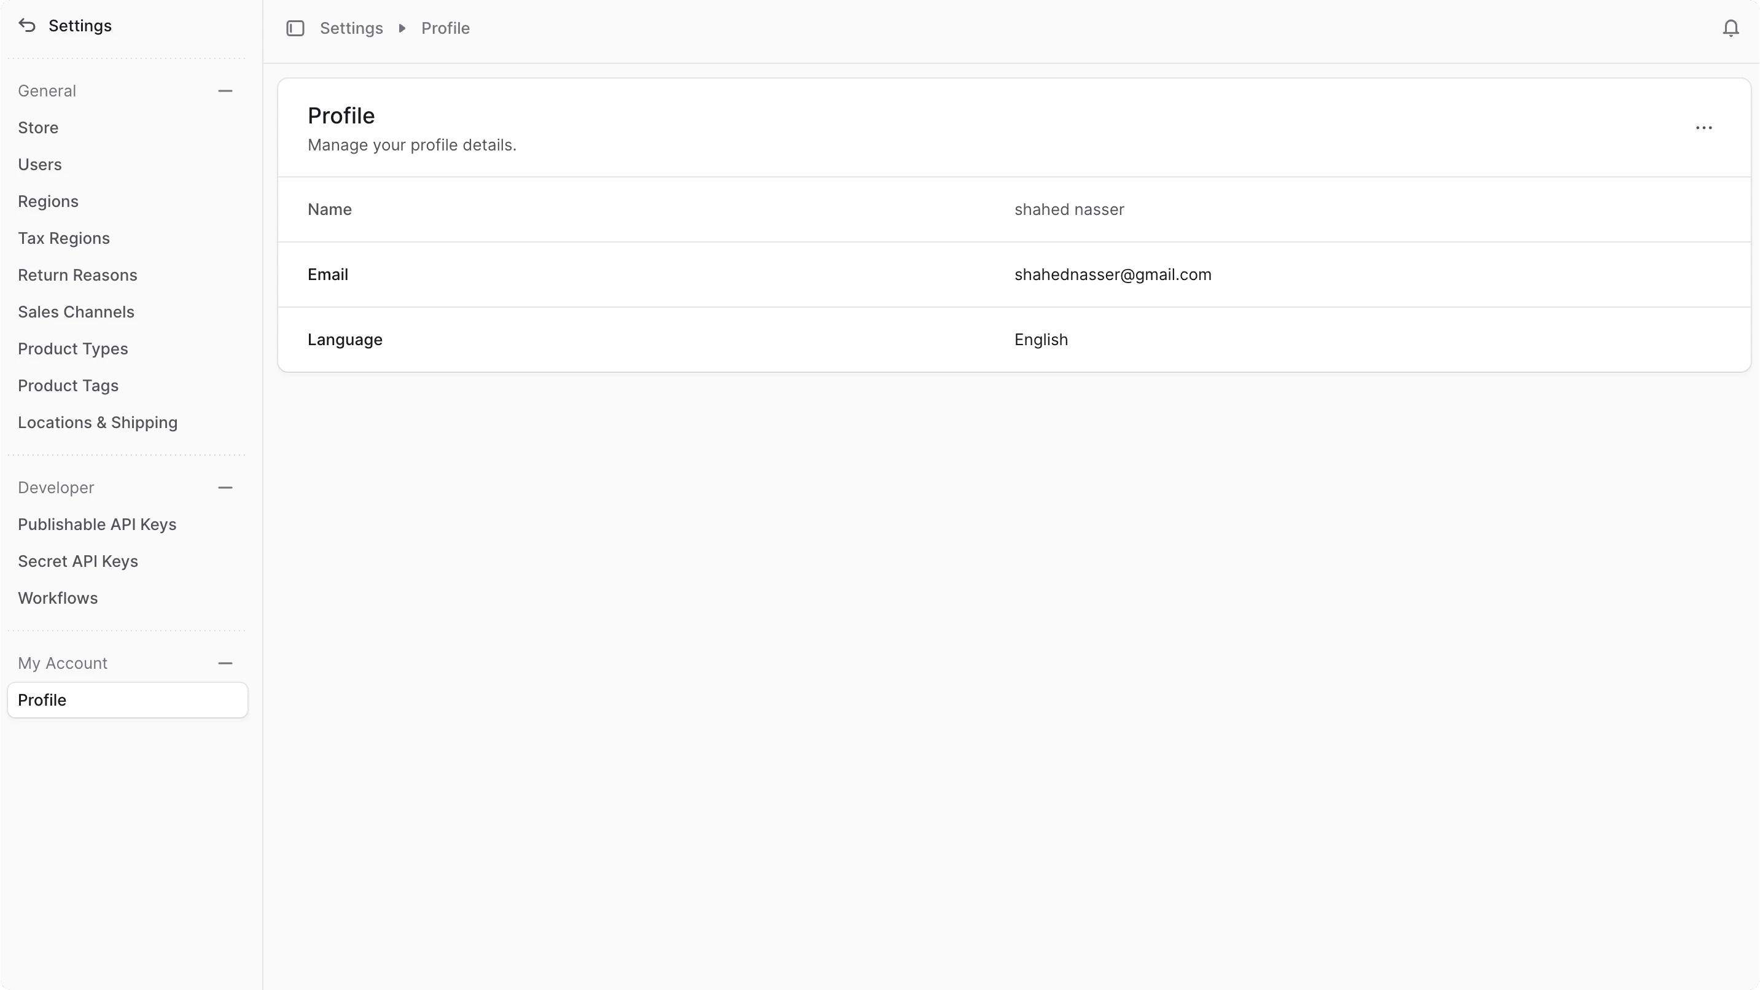The height and width of the screenshot is (990, 1760).
Task: Collapse the General section
Action: point(225,90)
